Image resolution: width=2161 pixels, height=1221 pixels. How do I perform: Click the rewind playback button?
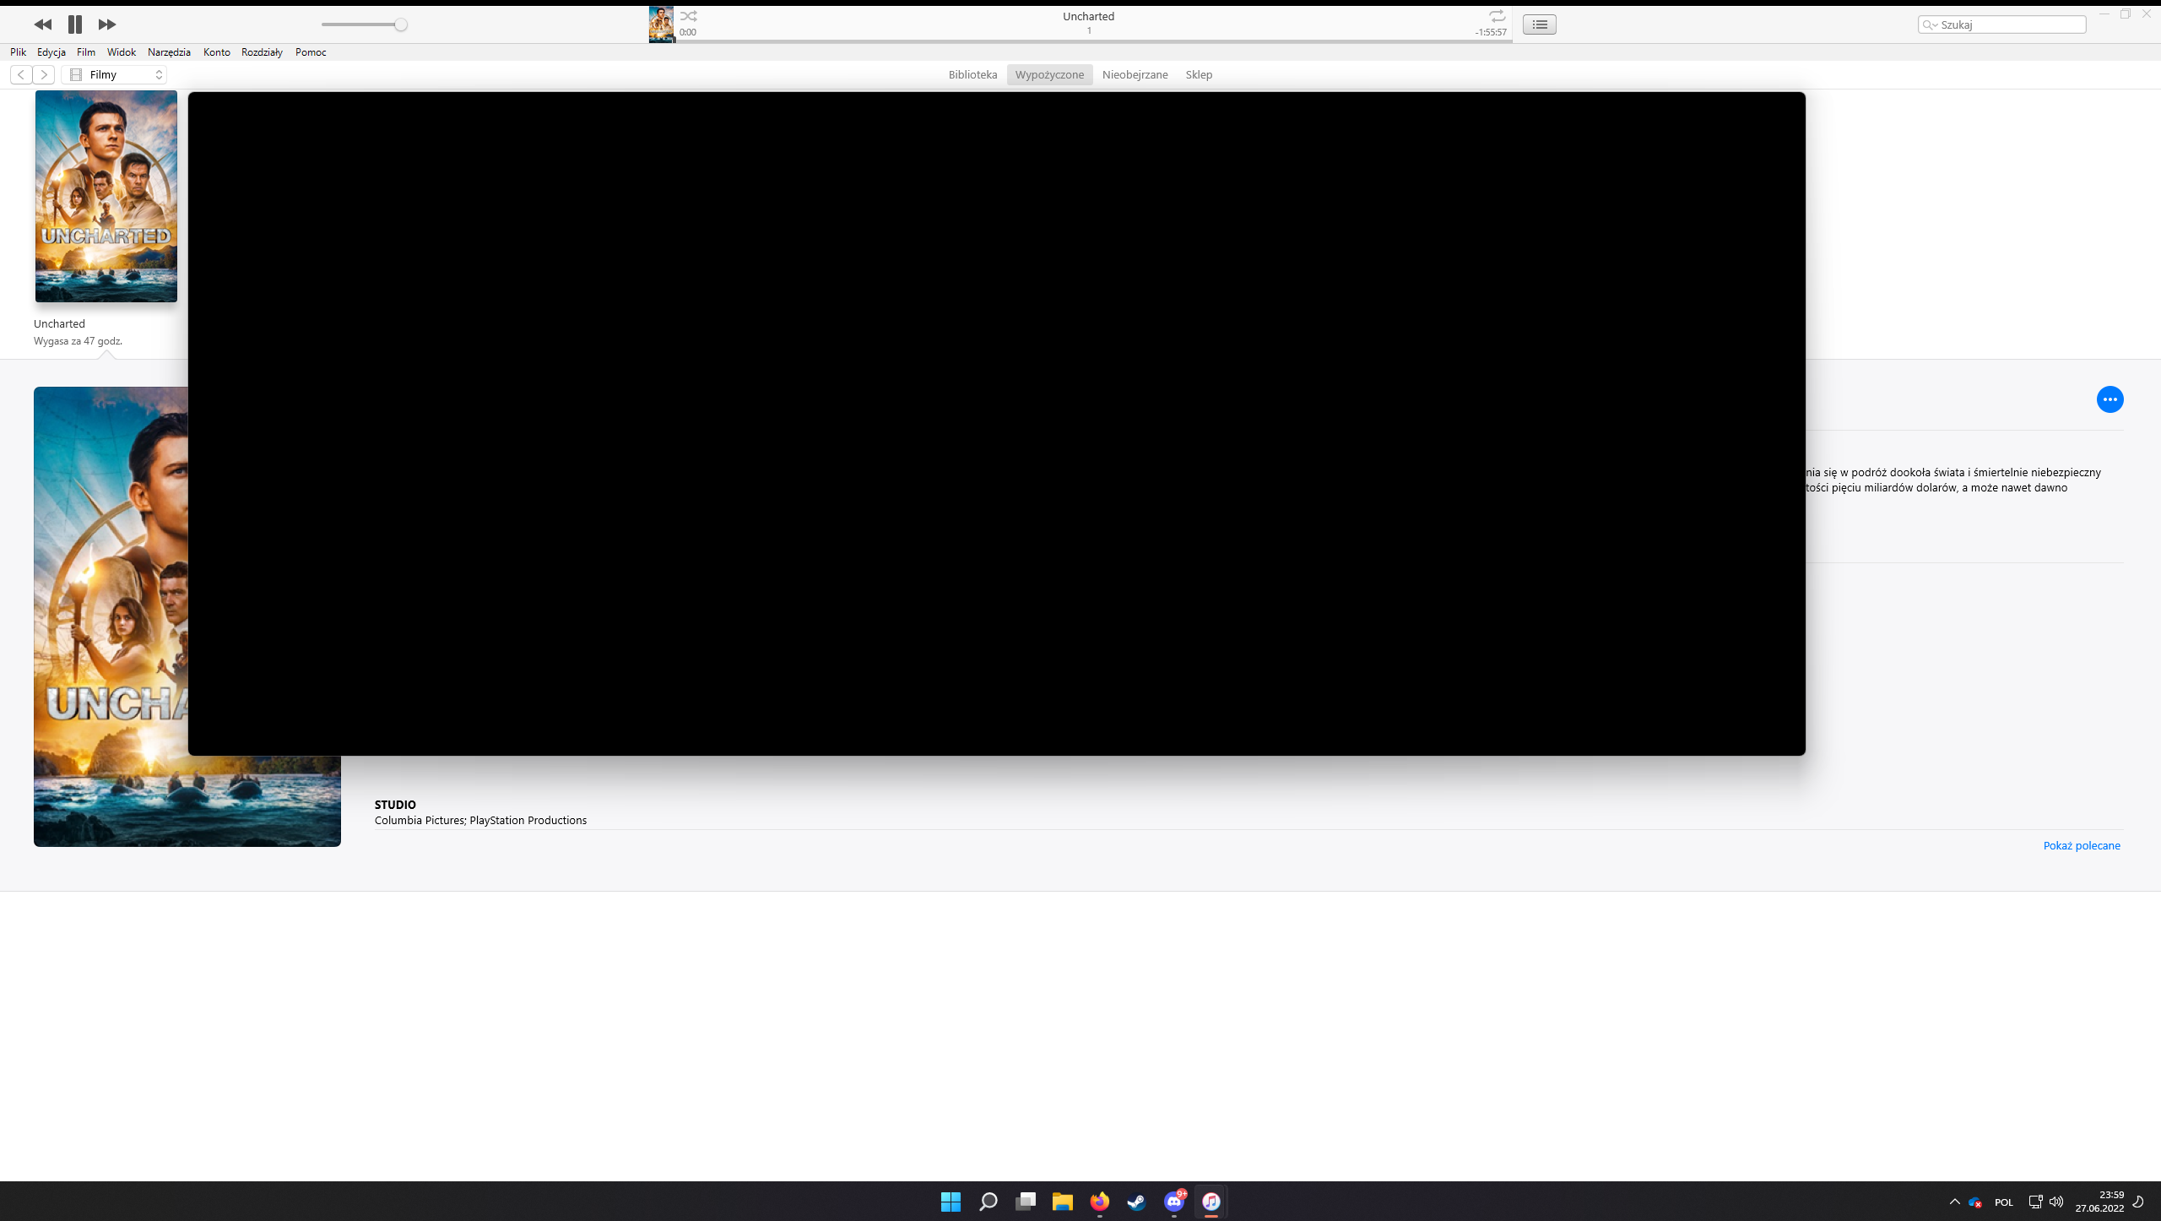42,24
